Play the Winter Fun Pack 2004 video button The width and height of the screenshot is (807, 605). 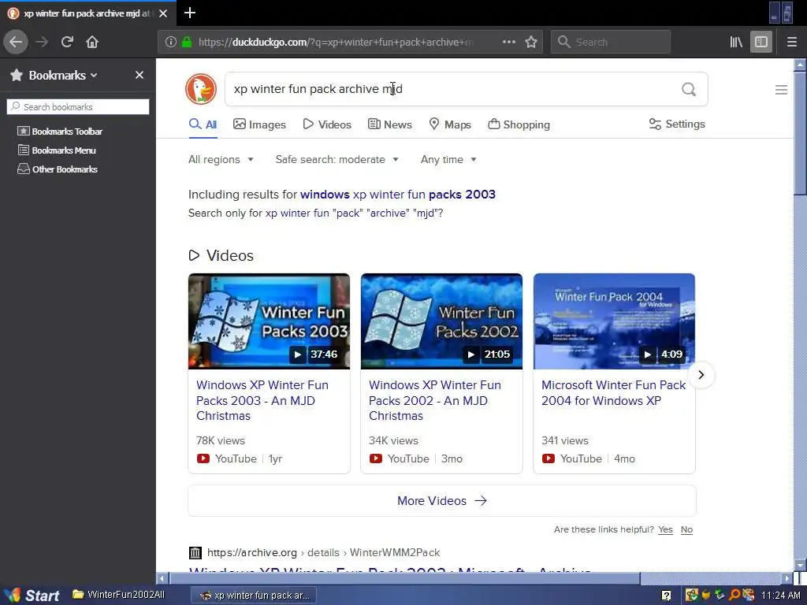(x=648, y=354)
